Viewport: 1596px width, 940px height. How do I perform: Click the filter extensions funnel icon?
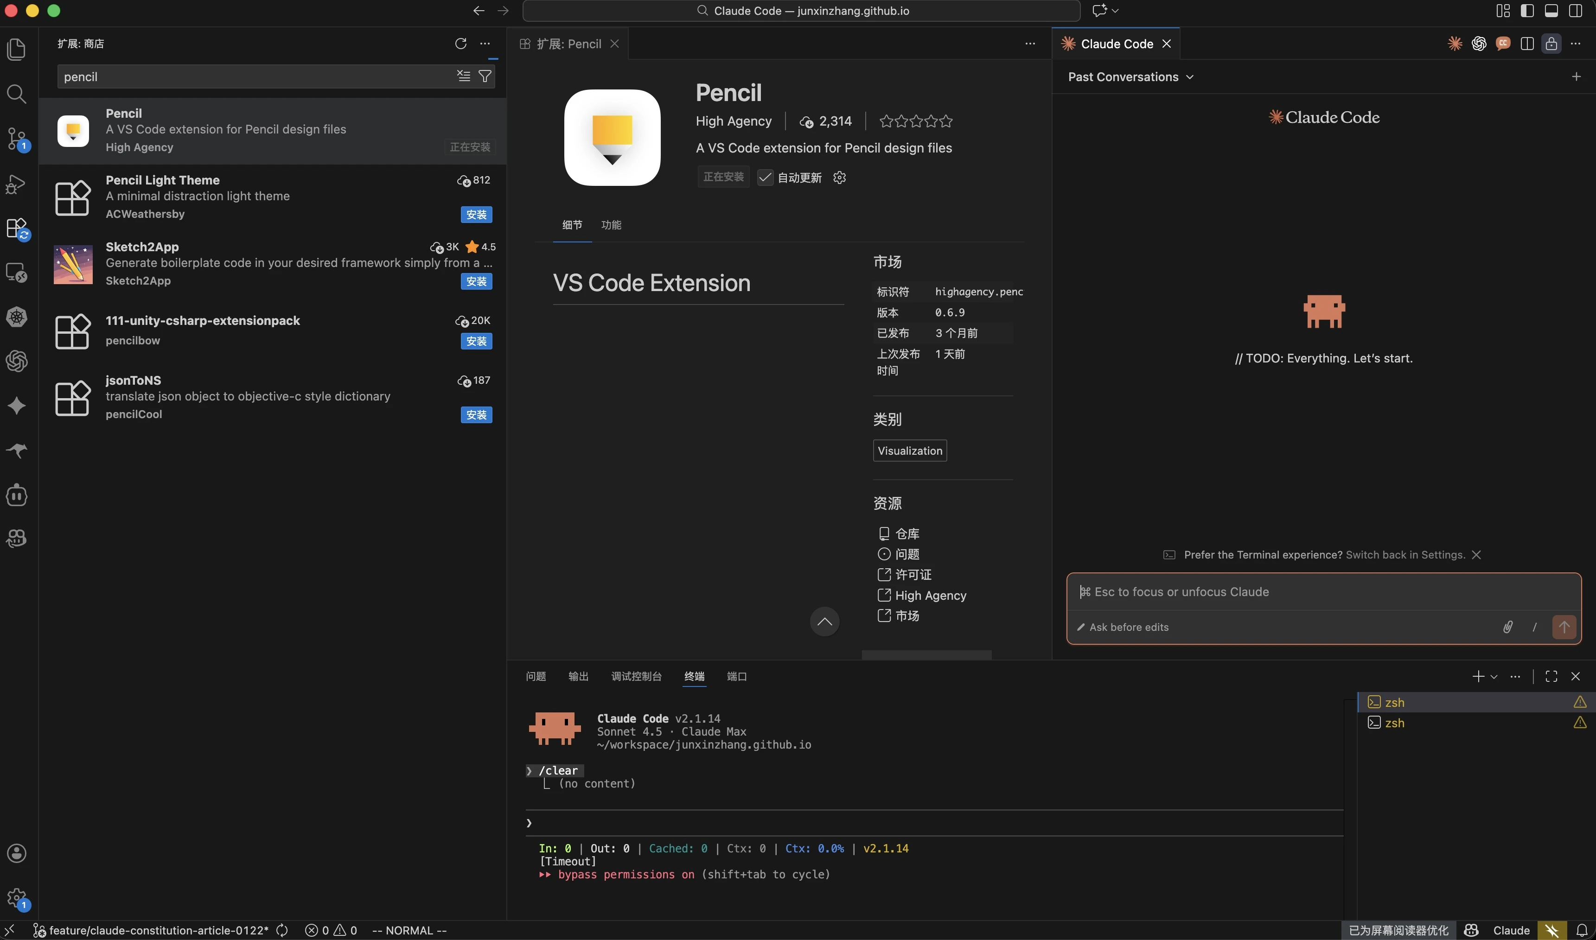[x=485, y=76]
